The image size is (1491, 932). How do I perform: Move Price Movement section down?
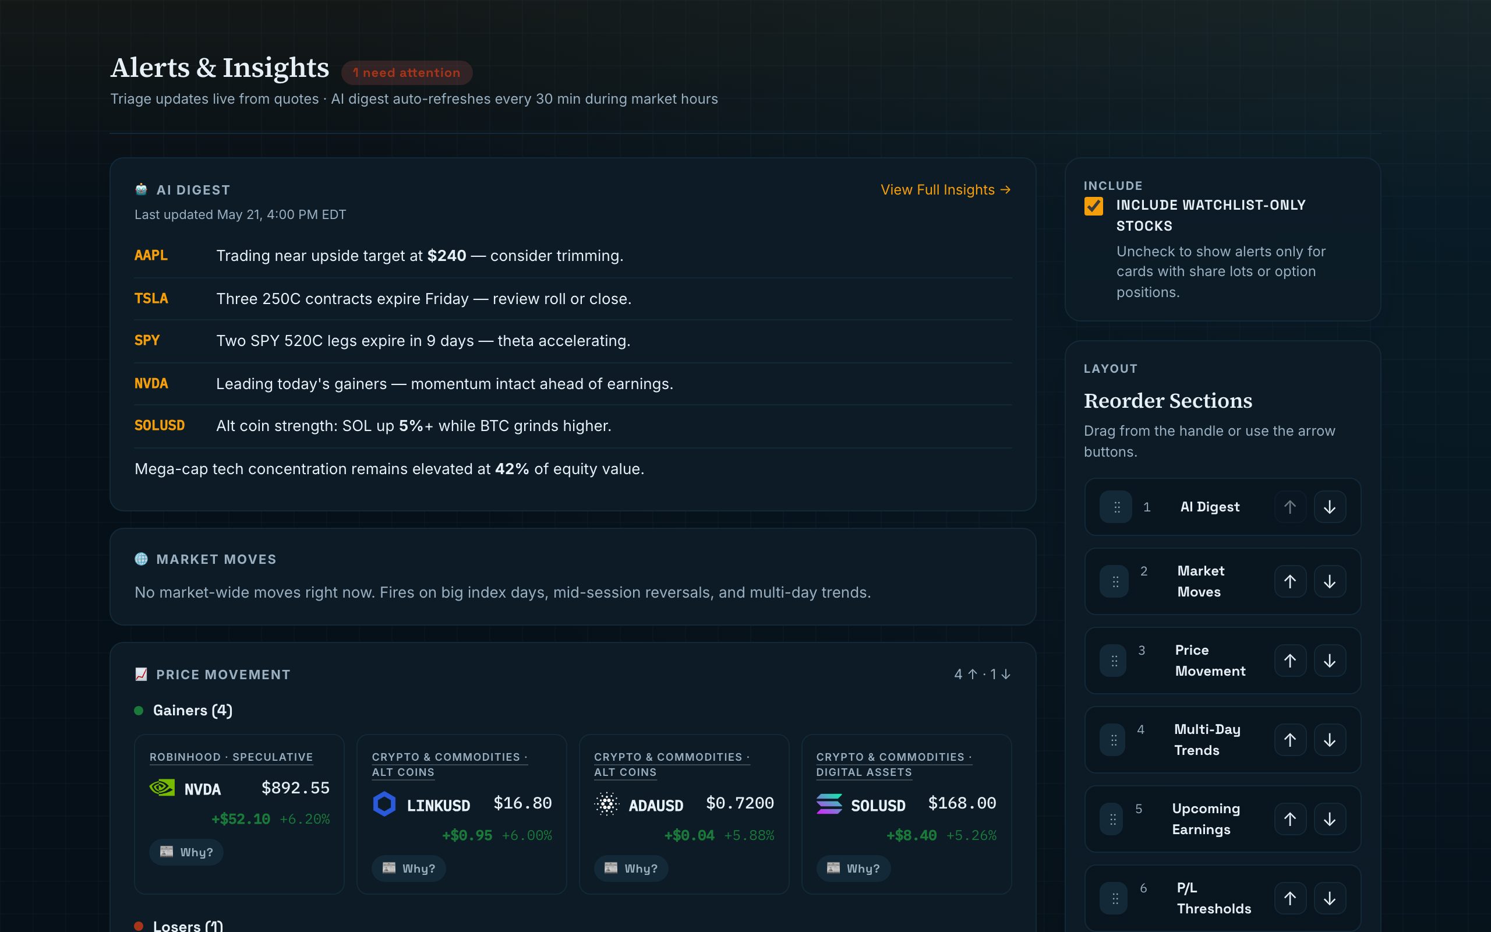point(1330,661)
